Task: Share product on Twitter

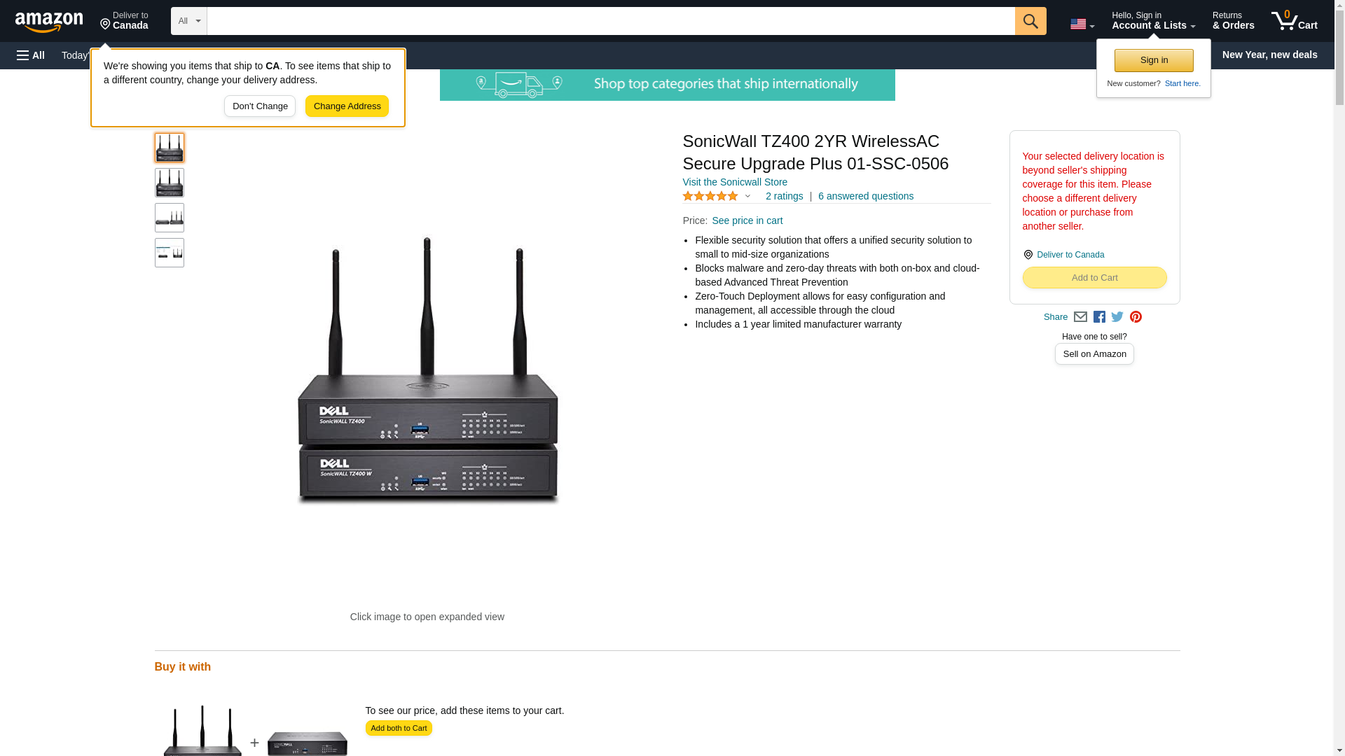Action: (1117, 317)
